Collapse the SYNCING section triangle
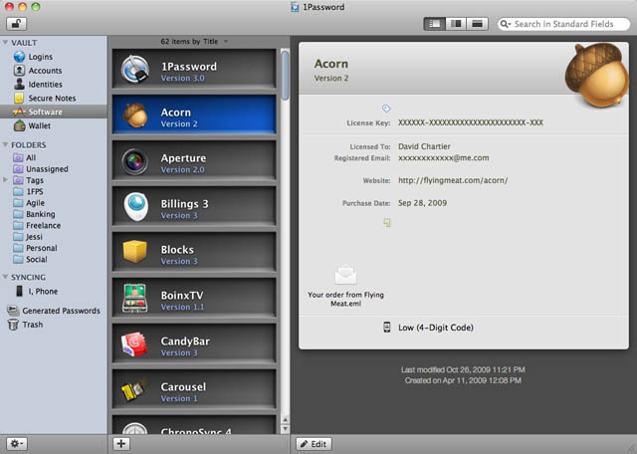This screenshot has width=637, height=454. click(x=5, y=277)
